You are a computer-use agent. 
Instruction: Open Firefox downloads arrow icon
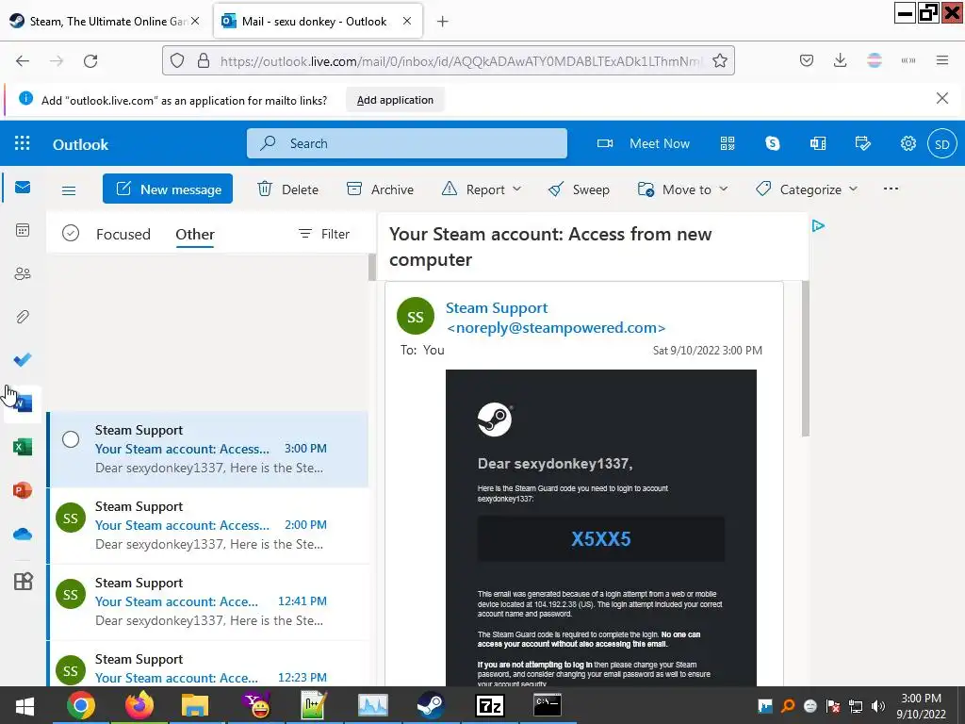coord(840,60)
